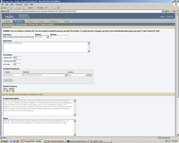The width and height of the screenshot is (179, 143).
Task: Open the Check For Updates link
Action: pyautogui.click(x=47, y=24)
